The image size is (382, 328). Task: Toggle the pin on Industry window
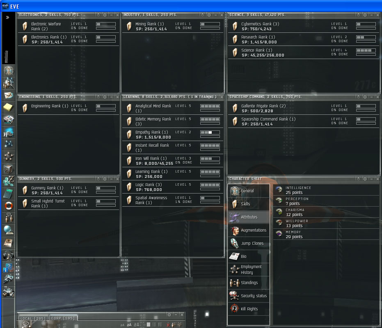tap(209, 15)
